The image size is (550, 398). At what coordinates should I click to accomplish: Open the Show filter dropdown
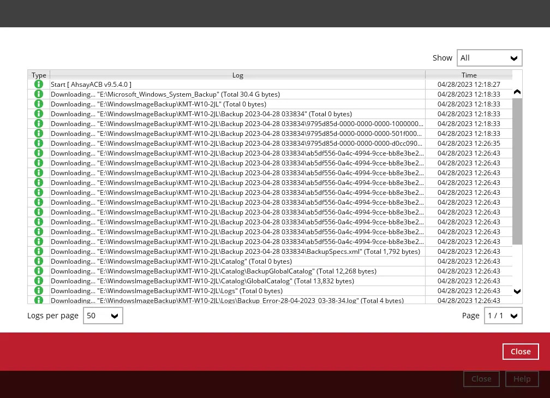[x=489, y=58]
